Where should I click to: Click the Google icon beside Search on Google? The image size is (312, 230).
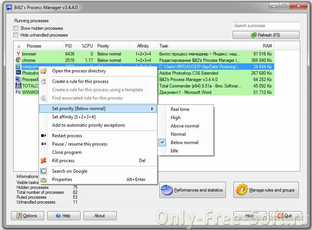43,171
